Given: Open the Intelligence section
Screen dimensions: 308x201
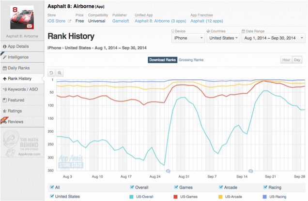Looking at the screenshot, I should click(x=22, y=57).
